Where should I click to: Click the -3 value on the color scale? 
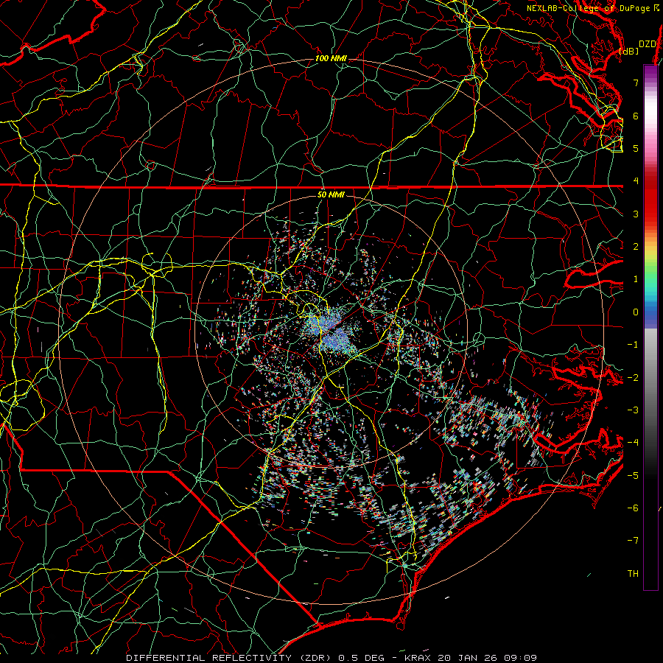click(633, 410)
